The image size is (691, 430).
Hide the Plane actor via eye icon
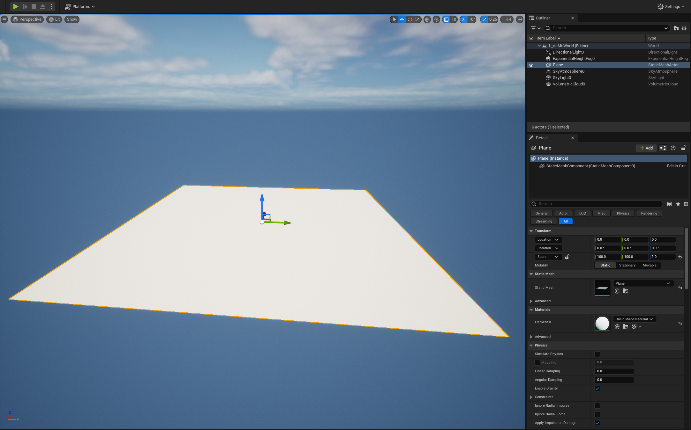[x=531, y=65]
